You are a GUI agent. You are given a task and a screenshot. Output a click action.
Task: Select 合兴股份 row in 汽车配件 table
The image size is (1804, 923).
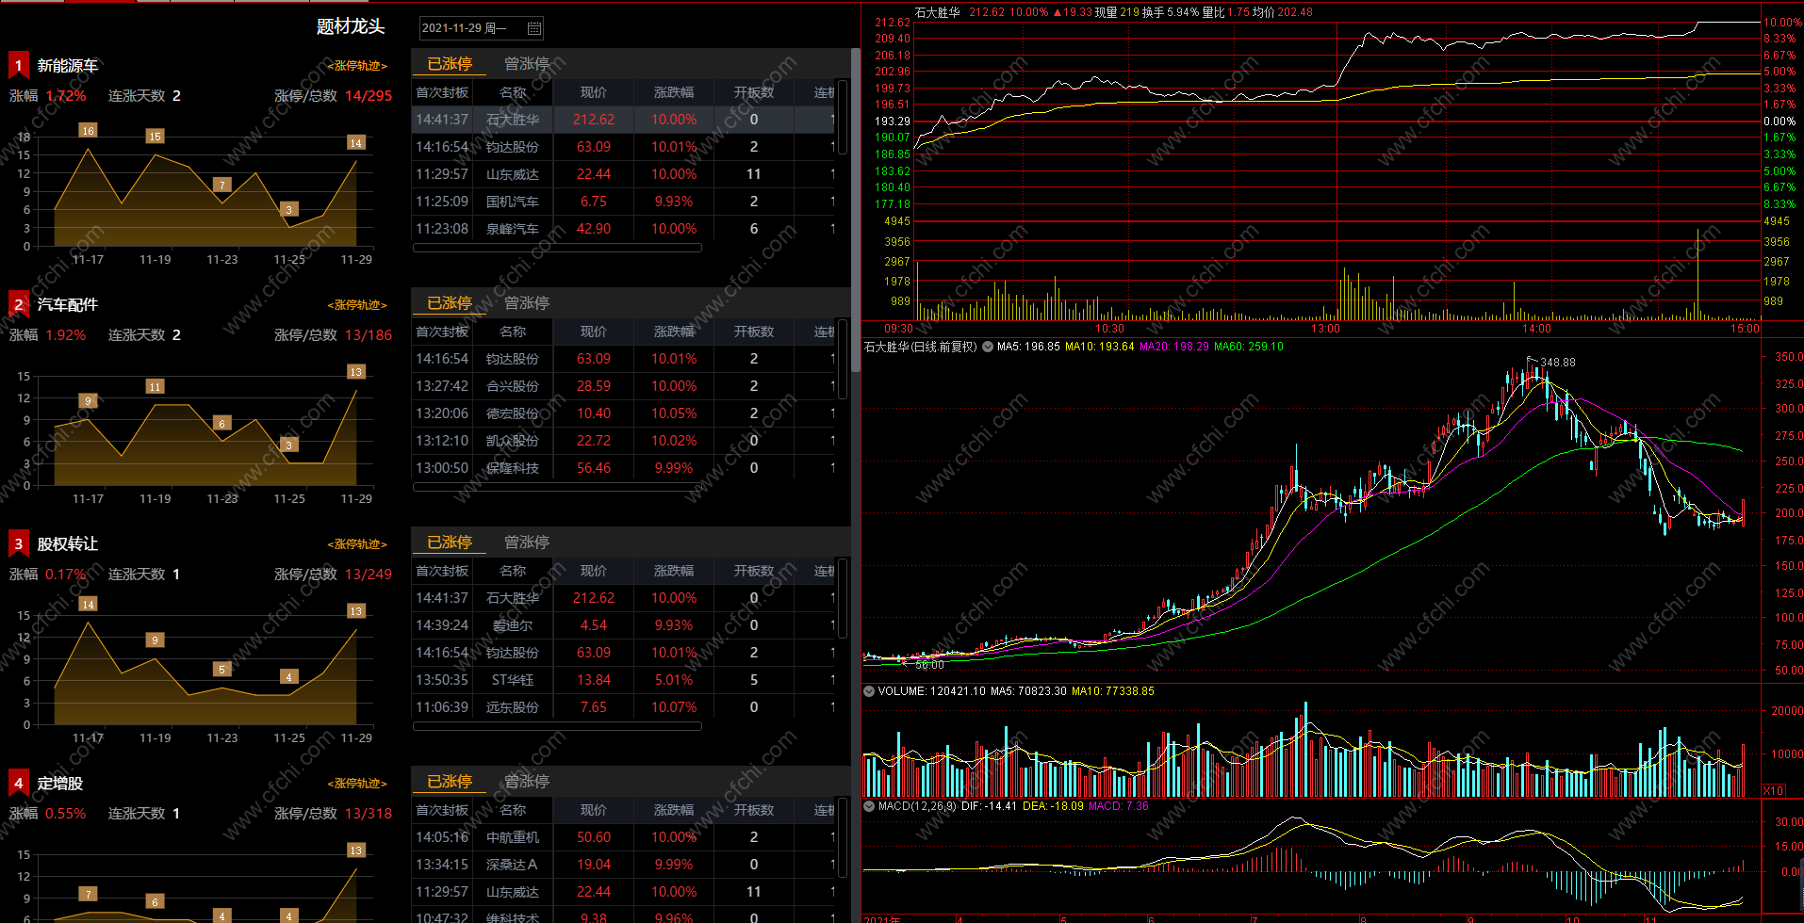624,386
